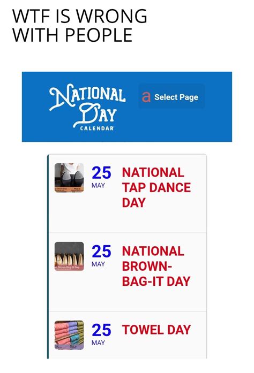The image size is (254, 373).
Task: Select the Tap Dance Day list entry
Action: (128, 193)
